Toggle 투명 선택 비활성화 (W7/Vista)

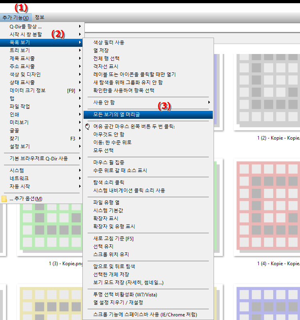(148, 295)
